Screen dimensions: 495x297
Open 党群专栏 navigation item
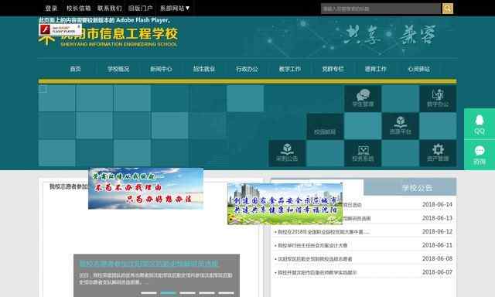[x=333, y=69]
